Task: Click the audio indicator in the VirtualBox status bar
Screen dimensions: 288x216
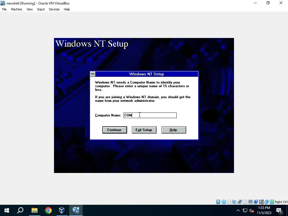Action: click(x=234, y=202)
